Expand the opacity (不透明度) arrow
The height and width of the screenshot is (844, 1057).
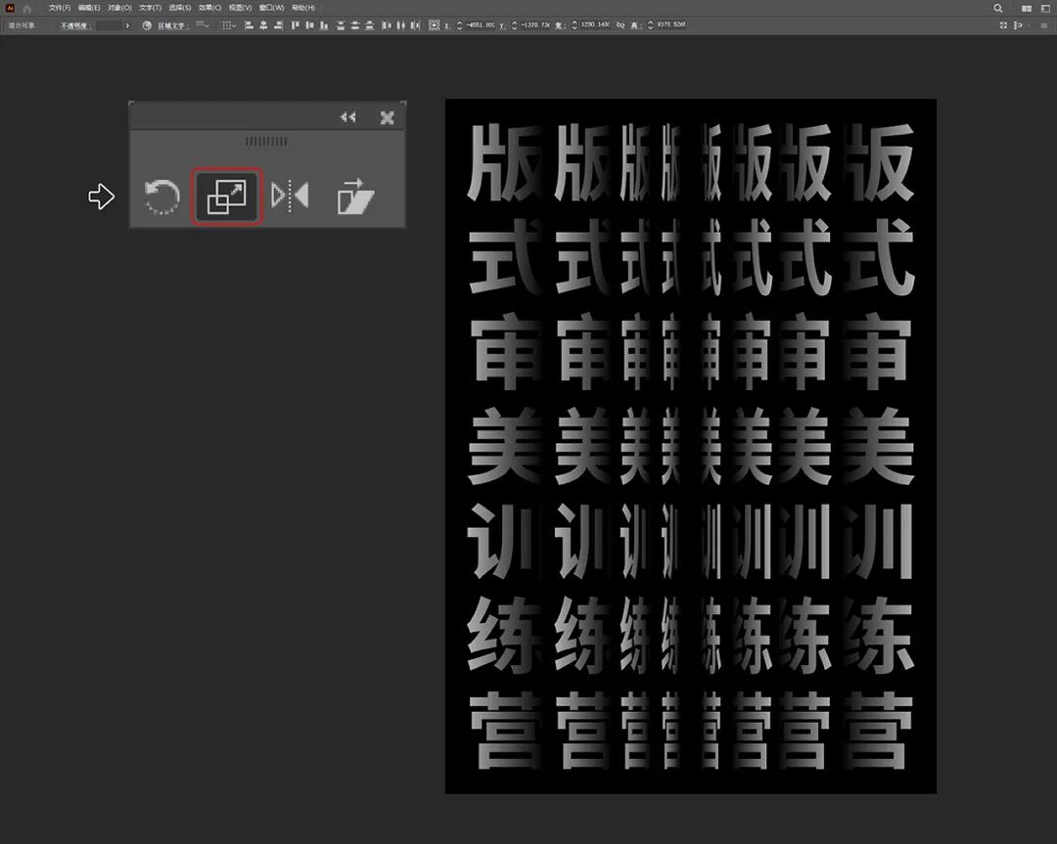[x=127, y=24]
